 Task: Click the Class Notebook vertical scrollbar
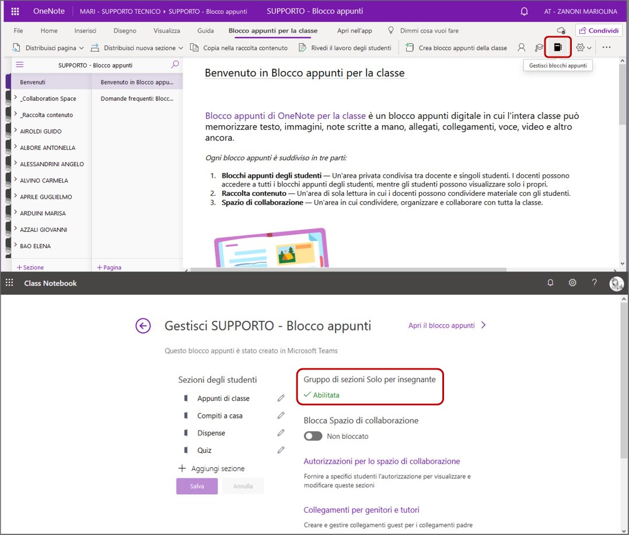pos(623,381)
